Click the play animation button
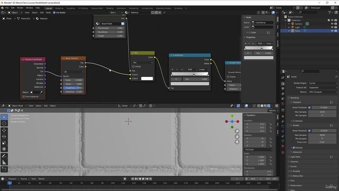The image size is (339, 191). [x=143, y=179]
